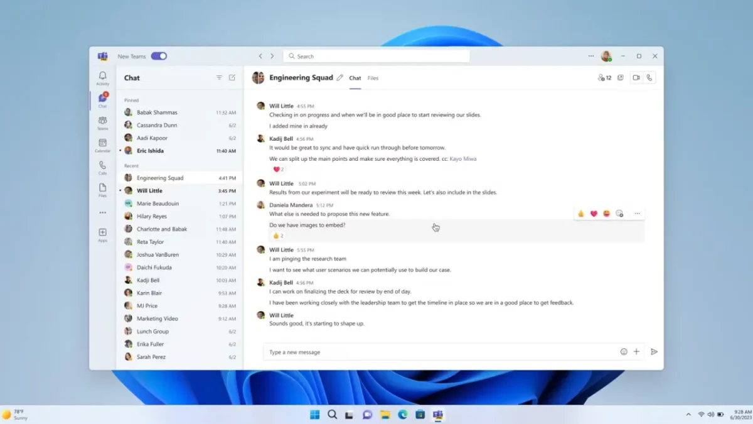The height and width of the screenshot is (424, 753).
Task: Open the chat filter icon
Action: 219,77
